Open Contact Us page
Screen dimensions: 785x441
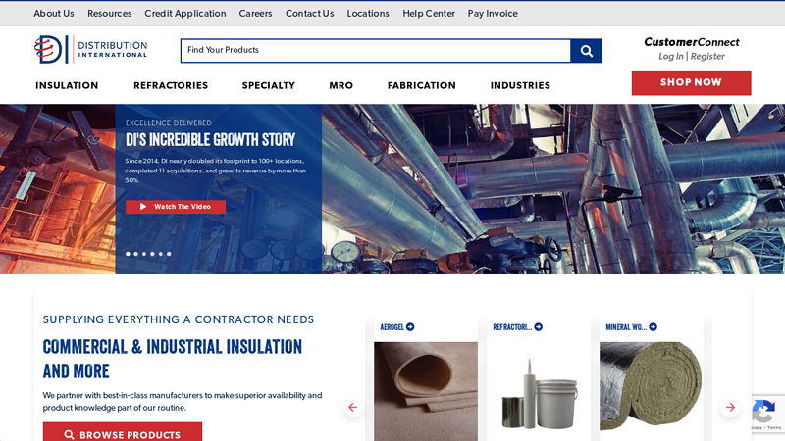click(x=309, y=14)
